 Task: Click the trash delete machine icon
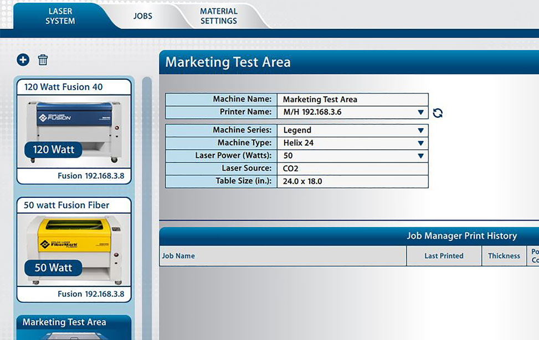pos(43,60)
